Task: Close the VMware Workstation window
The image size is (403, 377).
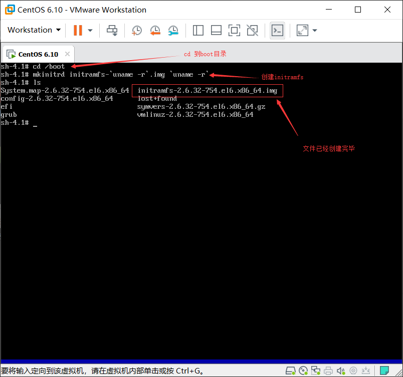Action: pos(387,10)
